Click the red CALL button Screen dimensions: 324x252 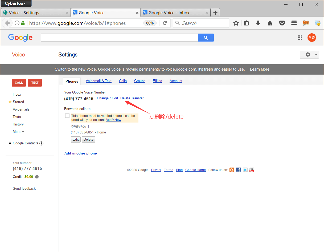[19, 83]
